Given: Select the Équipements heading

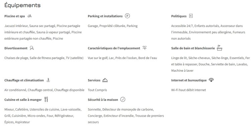Looking at the screenshot, I should [x=22, y=5].
